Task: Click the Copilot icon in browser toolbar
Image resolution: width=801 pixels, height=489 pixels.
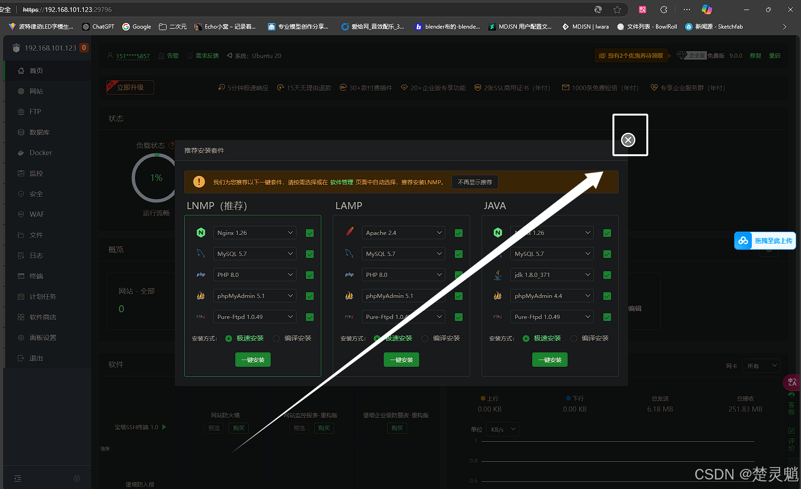Action: pyautogui.click(x=707, y=10)
